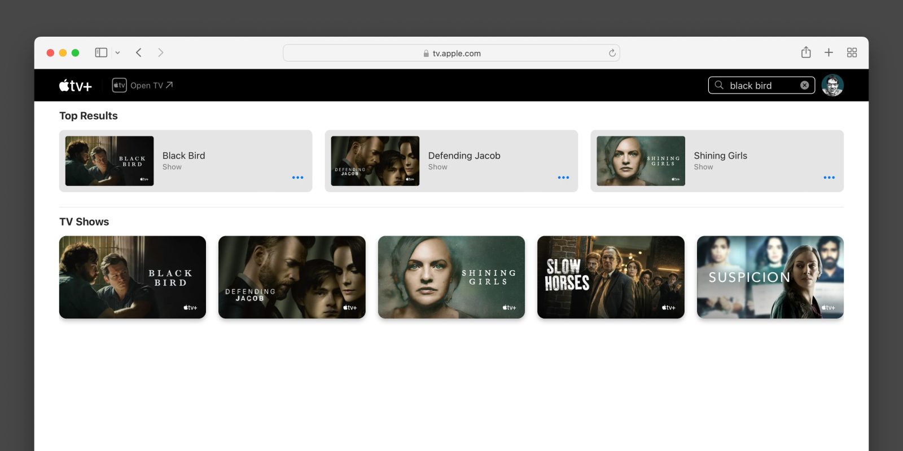Click the Open TV link
This screenshot has height=451, width=903.
coord(143,86)
